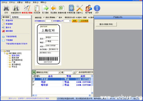Click the 删除模板 red X icon
This screenshot has height=101, width=143.
(x=3, y=31)
